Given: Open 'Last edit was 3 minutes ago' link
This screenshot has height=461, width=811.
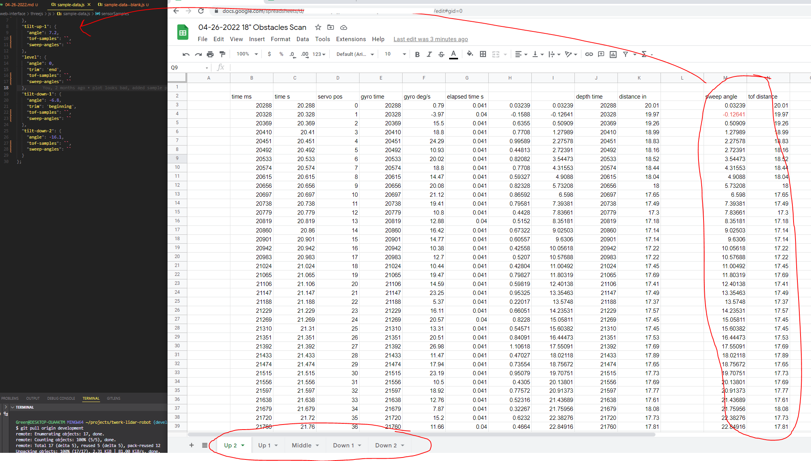Looking at the screenshot, I should point(431,39).
